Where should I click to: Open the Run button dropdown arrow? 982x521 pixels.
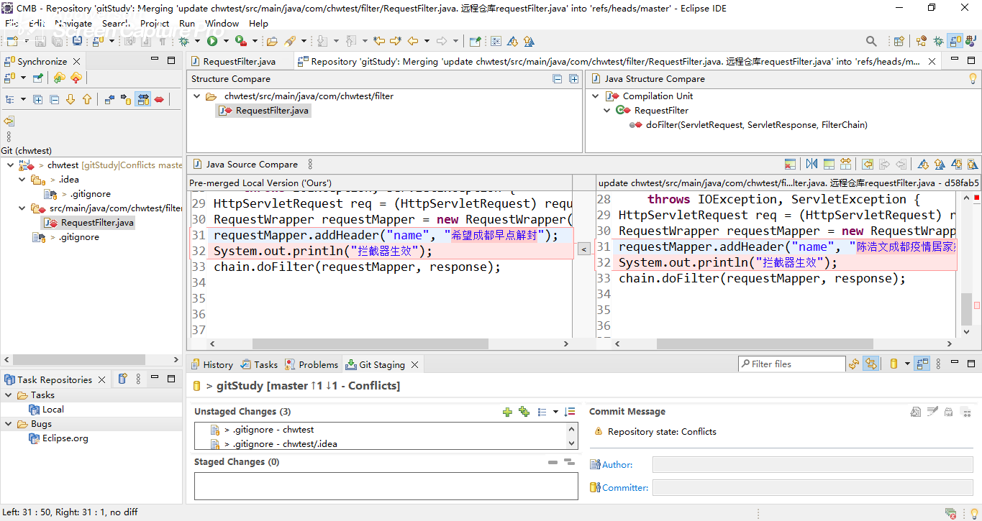click(225, 42)
